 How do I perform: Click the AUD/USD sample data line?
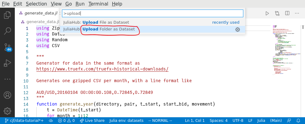(x=95, y=92)
